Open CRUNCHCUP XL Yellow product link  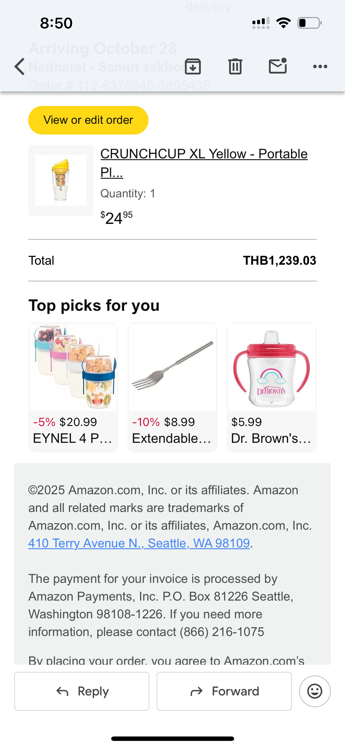click(203, 154)
